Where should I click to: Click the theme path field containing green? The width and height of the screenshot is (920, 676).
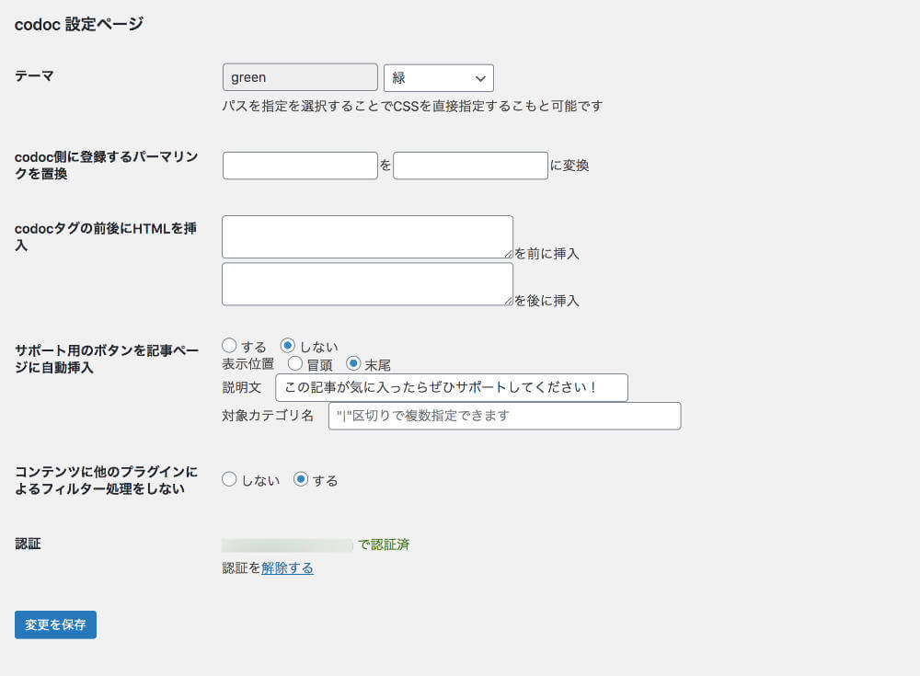tap(300, 76)
